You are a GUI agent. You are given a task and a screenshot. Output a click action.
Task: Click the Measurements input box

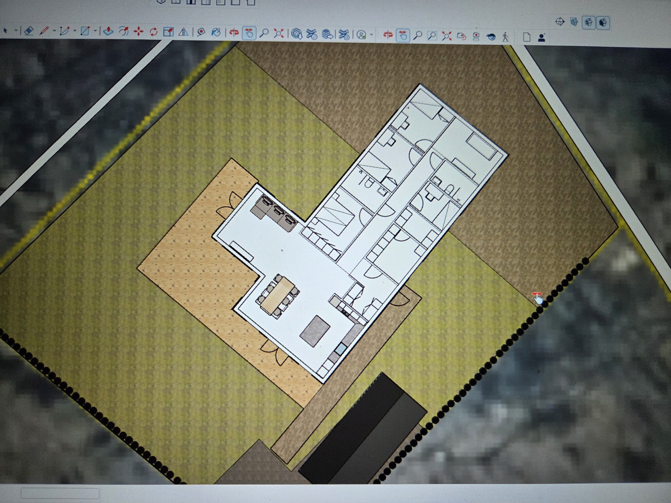(60, 493)
